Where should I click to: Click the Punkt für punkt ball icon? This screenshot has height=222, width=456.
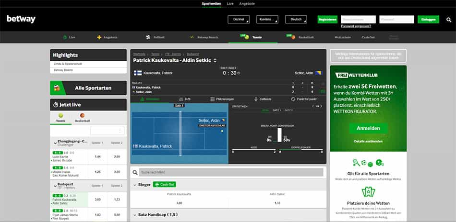pos(293,99)
